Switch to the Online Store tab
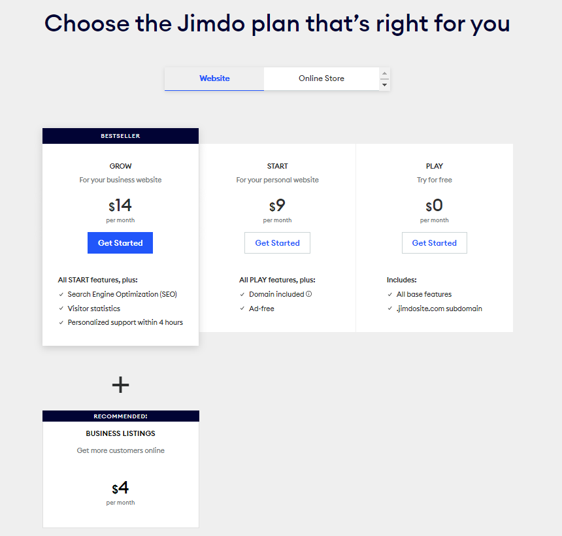Screen dimensions: 562x536 tap(321, 78)
